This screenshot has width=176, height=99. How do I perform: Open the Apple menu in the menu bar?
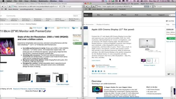(x=3, y=1)
